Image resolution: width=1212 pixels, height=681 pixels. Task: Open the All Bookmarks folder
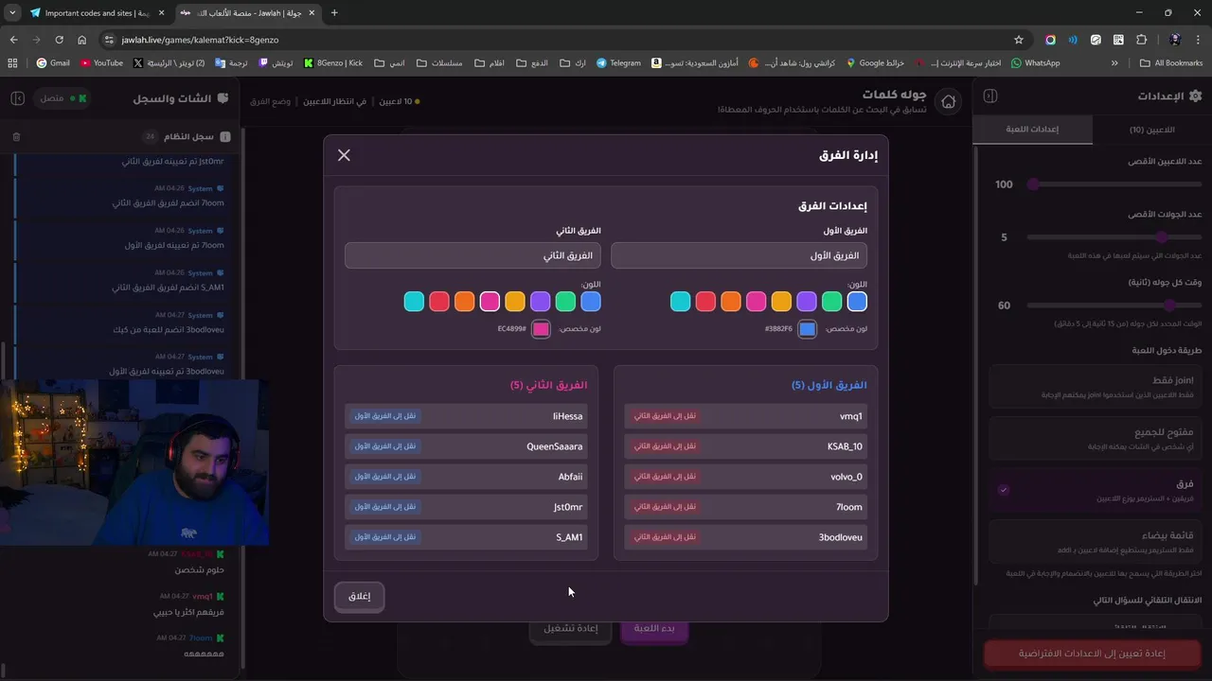[1171, 63]
